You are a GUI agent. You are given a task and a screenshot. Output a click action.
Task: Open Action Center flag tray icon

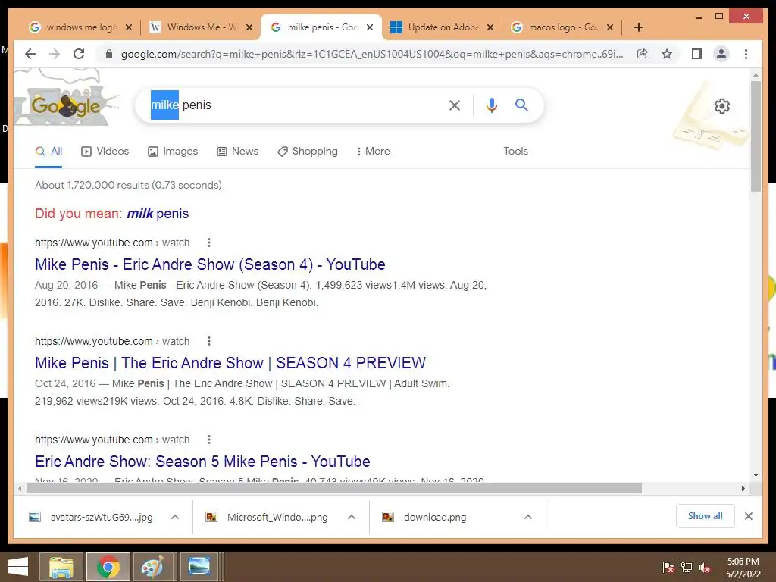point(668,568)
